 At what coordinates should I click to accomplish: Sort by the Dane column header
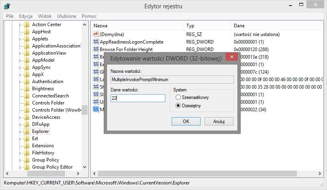(277, 26)
